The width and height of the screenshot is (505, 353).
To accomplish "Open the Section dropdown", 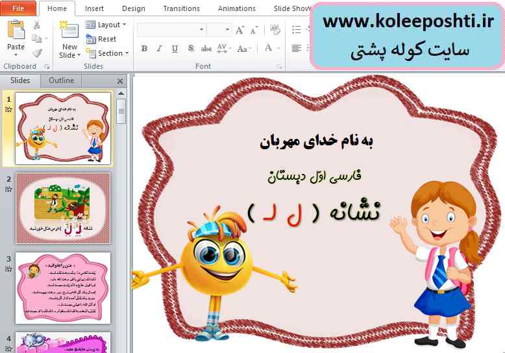I will coord(107,53).
